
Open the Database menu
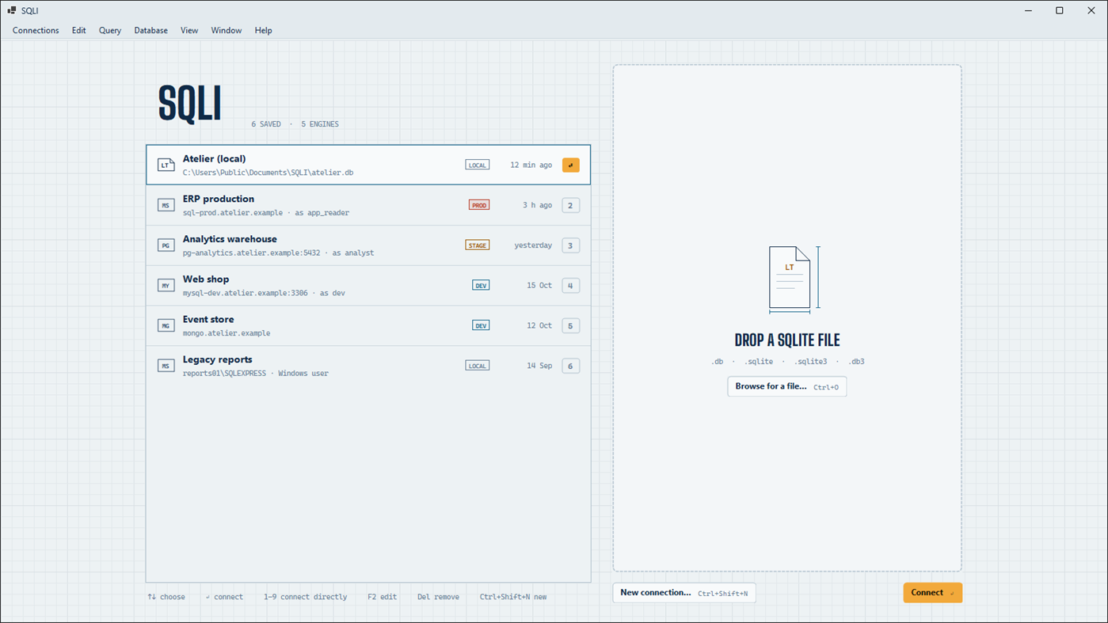(x=150, y=30)
